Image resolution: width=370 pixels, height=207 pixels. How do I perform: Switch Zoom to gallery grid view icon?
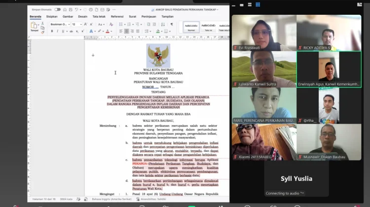[258, 5]
